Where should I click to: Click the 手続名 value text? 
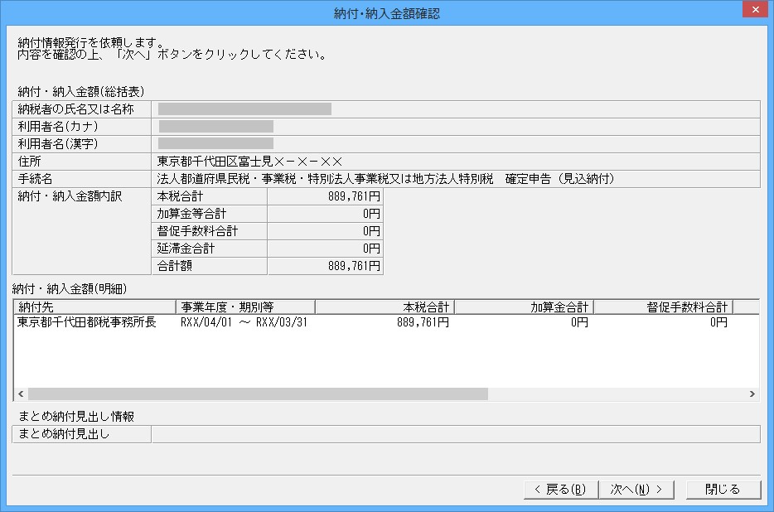tap(385, 179)
